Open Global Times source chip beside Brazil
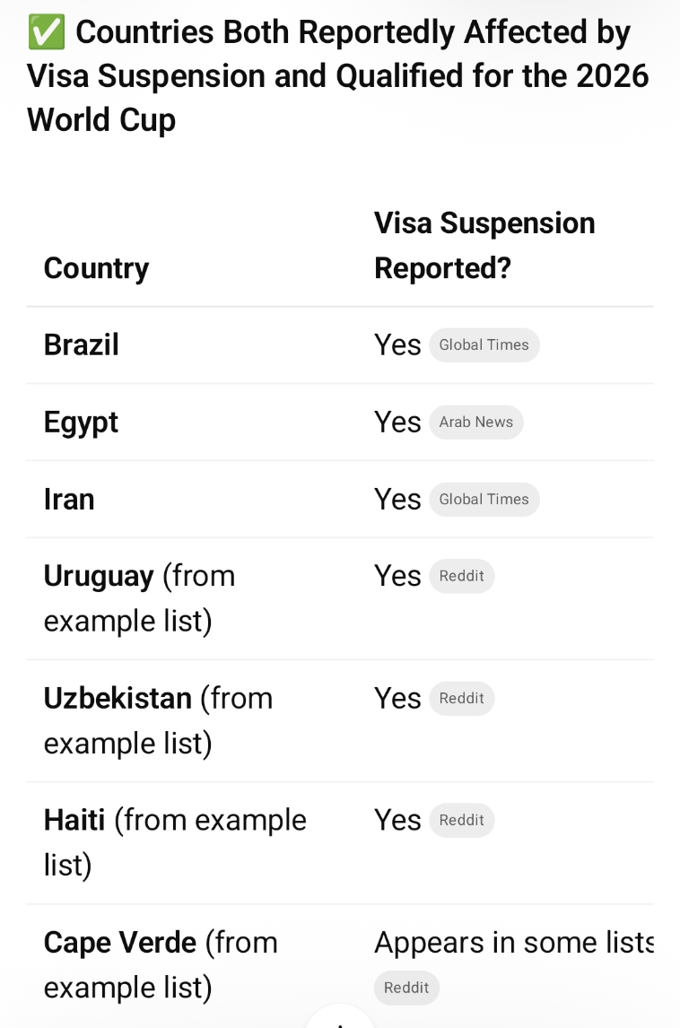Screen dimensions: 680x1028 point(484,345)
